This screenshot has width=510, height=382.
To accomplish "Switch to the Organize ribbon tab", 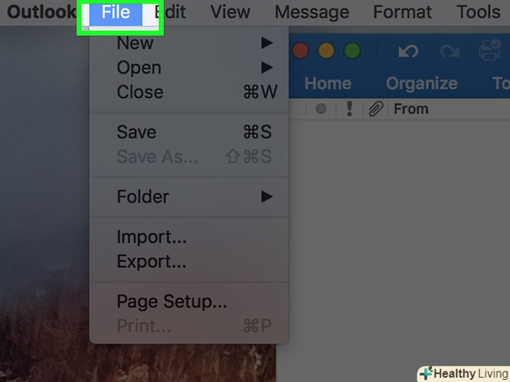I will 422,83.
